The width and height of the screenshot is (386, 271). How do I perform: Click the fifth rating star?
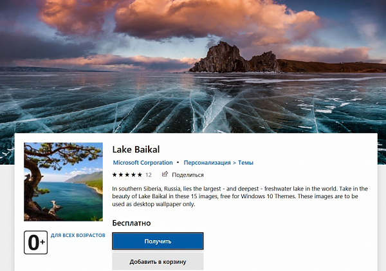tap(139, 174)
